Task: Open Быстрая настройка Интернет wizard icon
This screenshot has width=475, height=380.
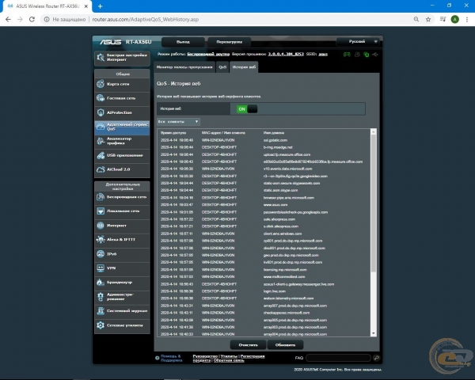Action: pos(101,57)
